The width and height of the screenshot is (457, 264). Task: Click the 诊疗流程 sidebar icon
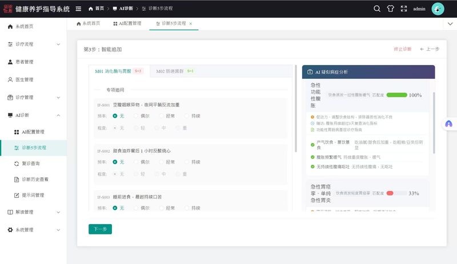coord(10,44)
